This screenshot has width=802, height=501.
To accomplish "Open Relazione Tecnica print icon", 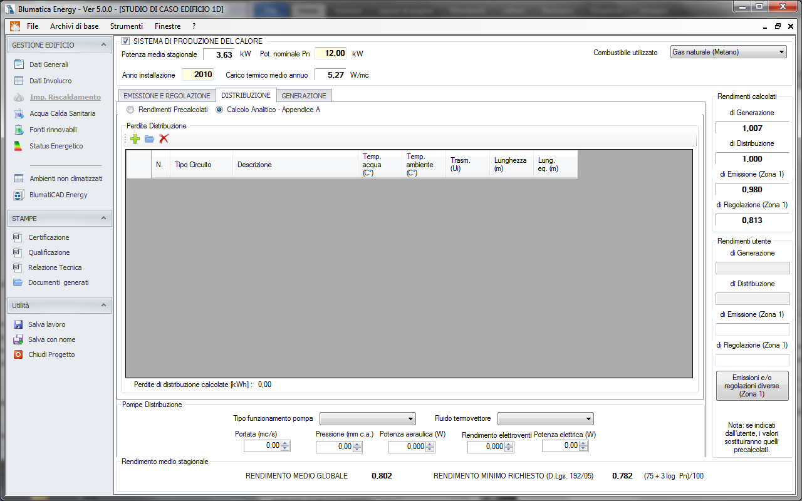I will coord(18,267).
